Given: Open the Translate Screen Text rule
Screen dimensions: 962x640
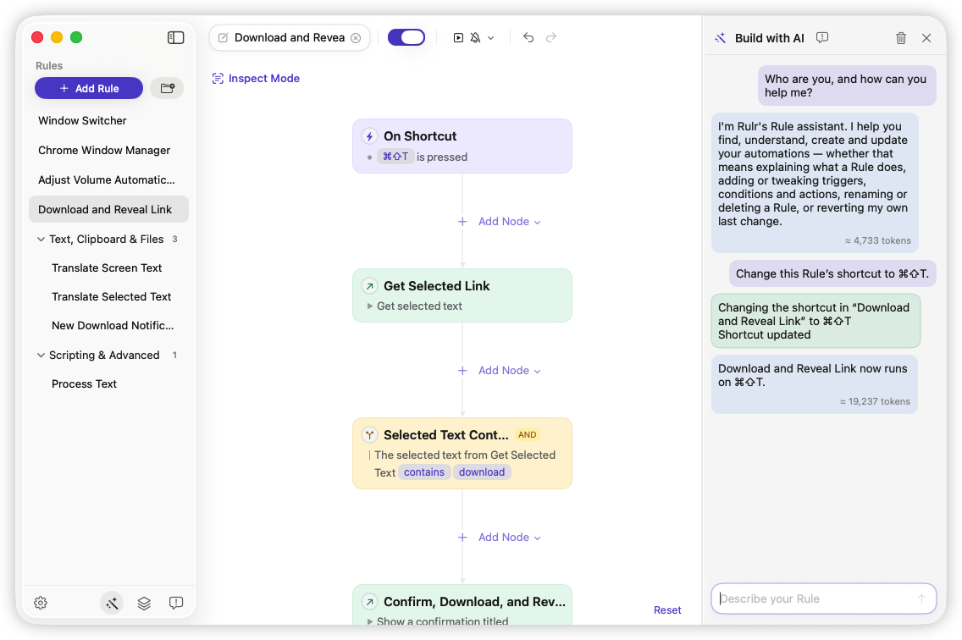Looking at the screenshot, I should 108,268.
